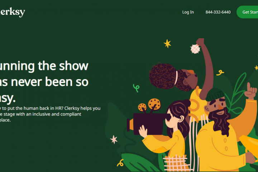Click the yellow star above the illustration

167,44
